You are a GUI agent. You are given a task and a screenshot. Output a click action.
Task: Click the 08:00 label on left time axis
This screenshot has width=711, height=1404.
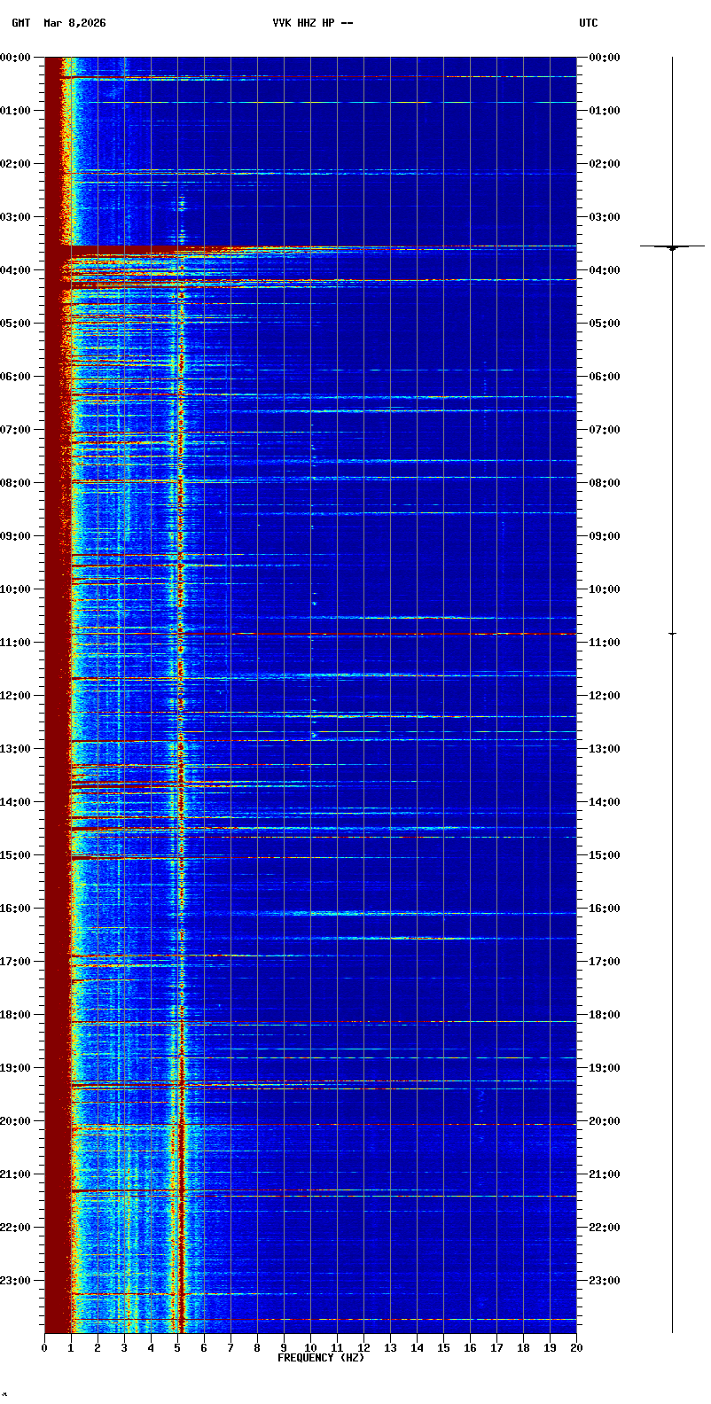[15, 483]
